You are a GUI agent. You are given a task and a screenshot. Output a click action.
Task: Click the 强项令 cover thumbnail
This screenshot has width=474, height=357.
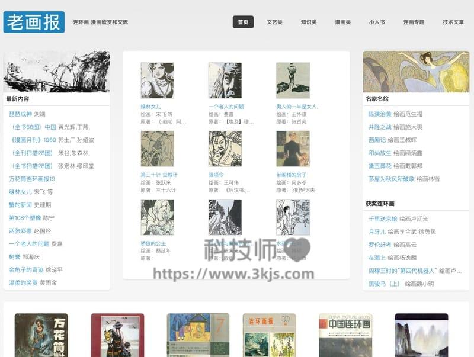(x=225, y=149)
